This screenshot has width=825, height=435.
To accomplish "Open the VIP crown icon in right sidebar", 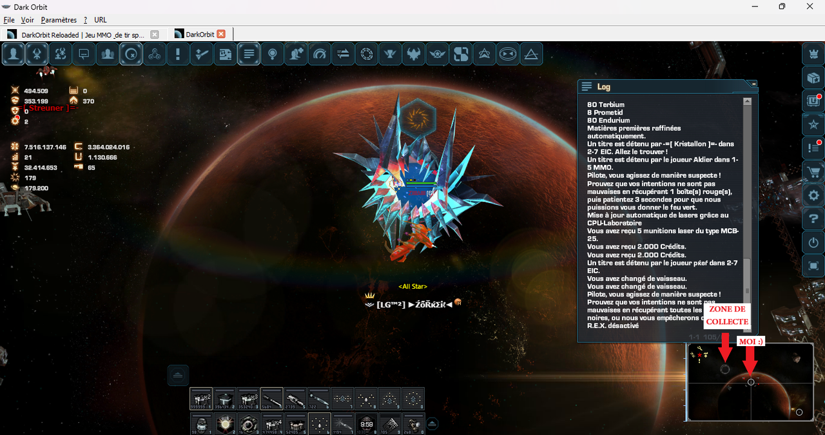I will coord(813,54).
